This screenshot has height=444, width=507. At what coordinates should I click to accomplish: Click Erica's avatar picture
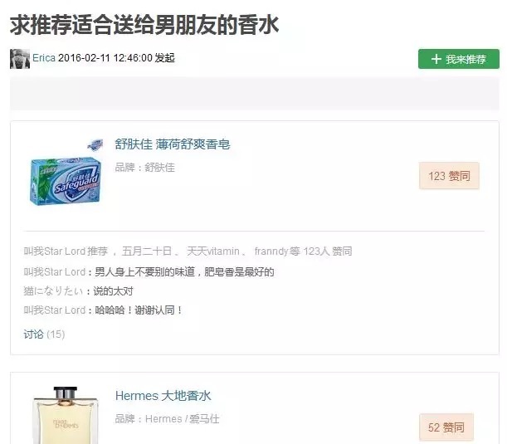[20, 59]
